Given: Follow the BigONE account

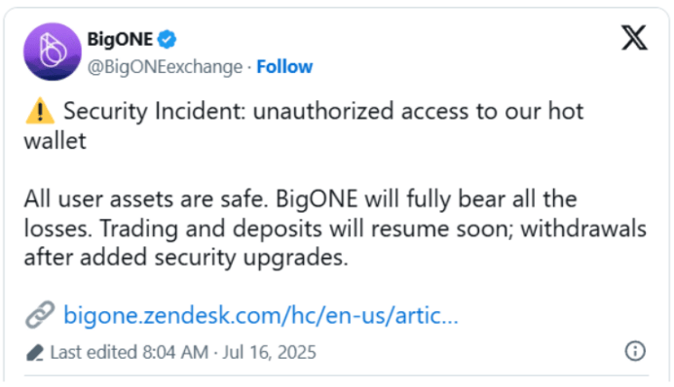Looking at the screenshot, I should [284, 67].
